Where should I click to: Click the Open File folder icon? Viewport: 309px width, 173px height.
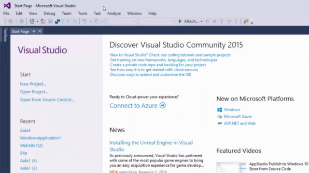[x=43, y=21]
